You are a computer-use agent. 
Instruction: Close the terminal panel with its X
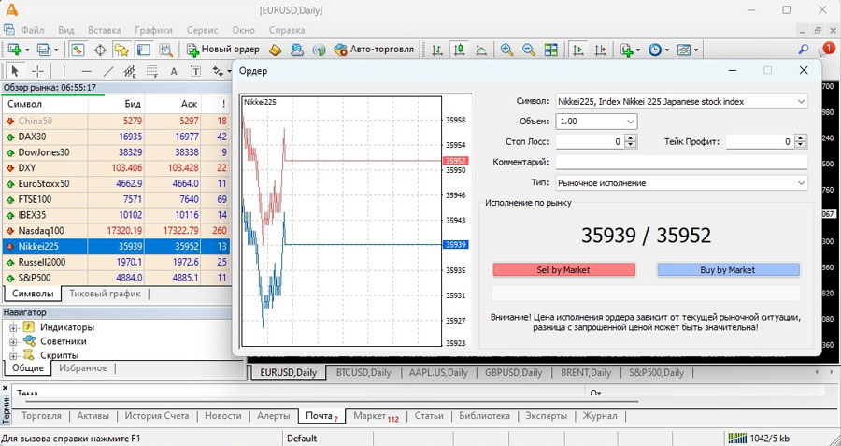pyautogui.click(x=6, y=388)
